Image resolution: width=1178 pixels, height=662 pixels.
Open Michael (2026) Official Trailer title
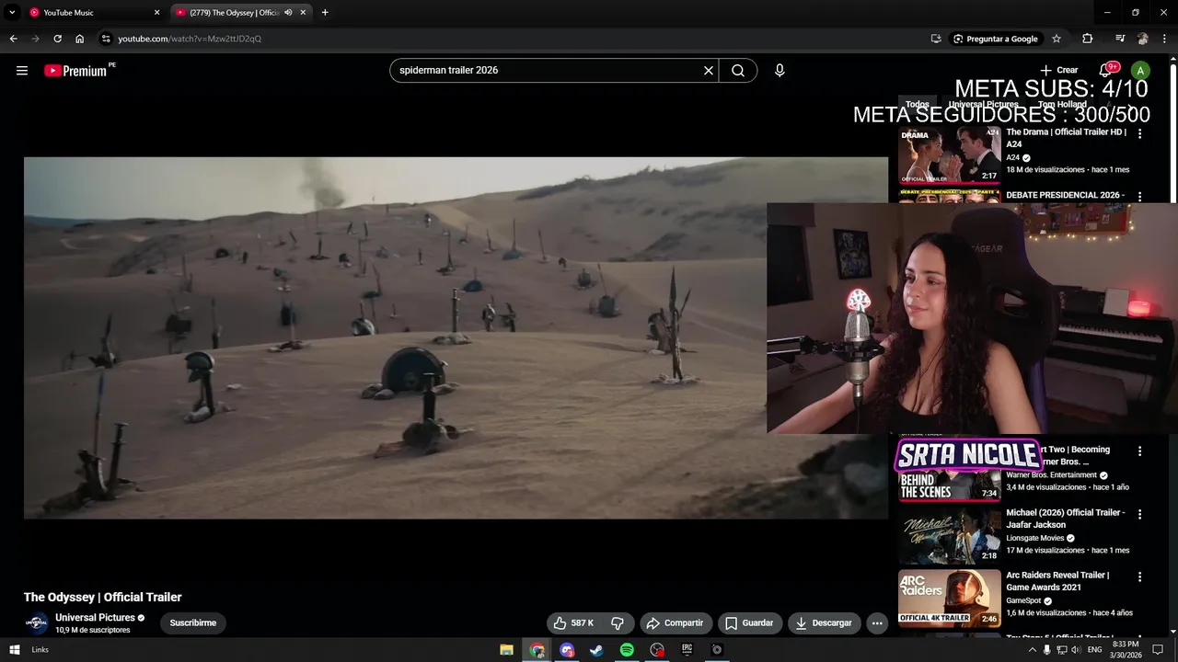pos(1065,519)
